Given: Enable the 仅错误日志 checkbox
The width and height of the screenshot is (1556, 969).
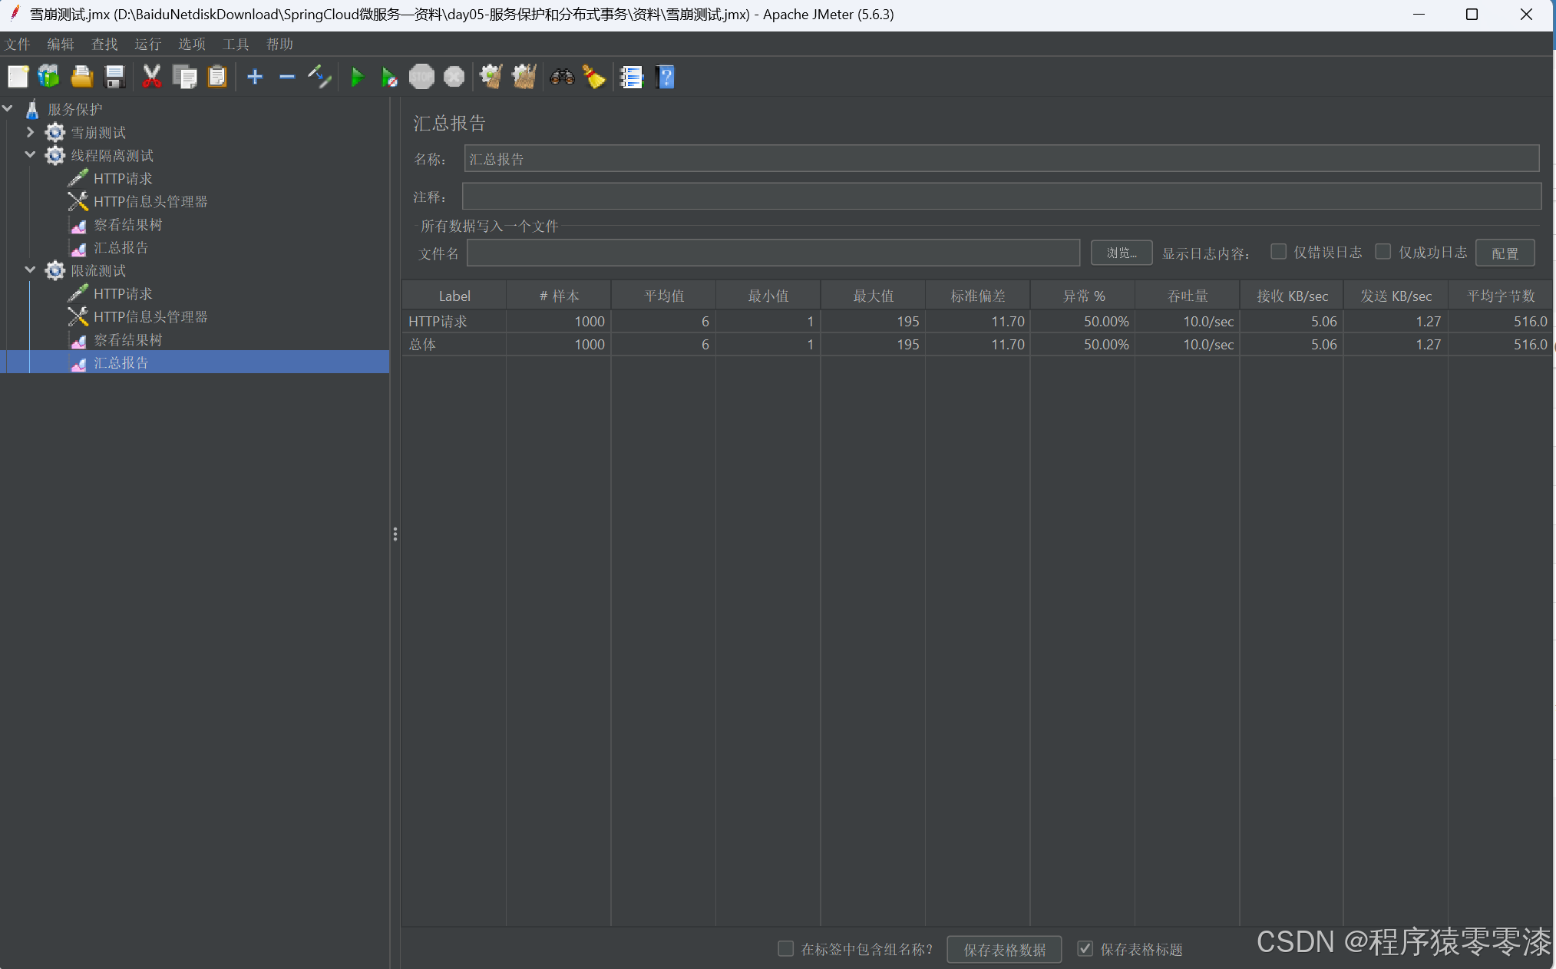Looking at the screenshot, I should 1278,252.
